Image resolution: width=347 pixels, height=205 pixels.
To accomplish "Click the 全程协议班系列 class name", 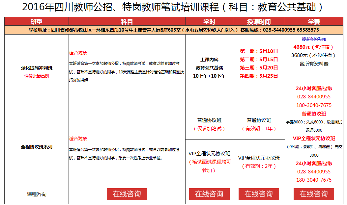I will tap(37, 147).
